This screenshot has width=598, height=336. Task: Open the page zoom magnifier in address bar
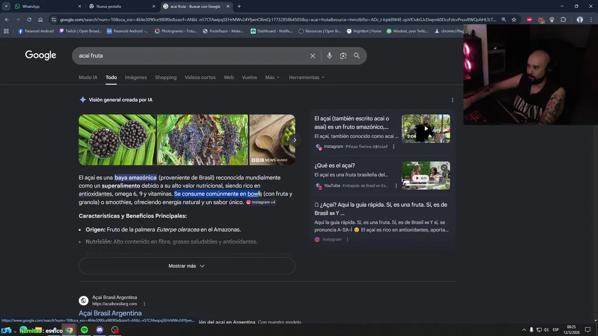pyautogui.click(x=504, y=20)
